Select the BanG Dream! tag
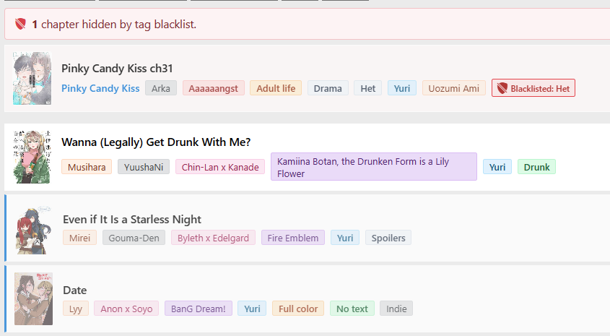610x336 pixels. click(199, 309)
